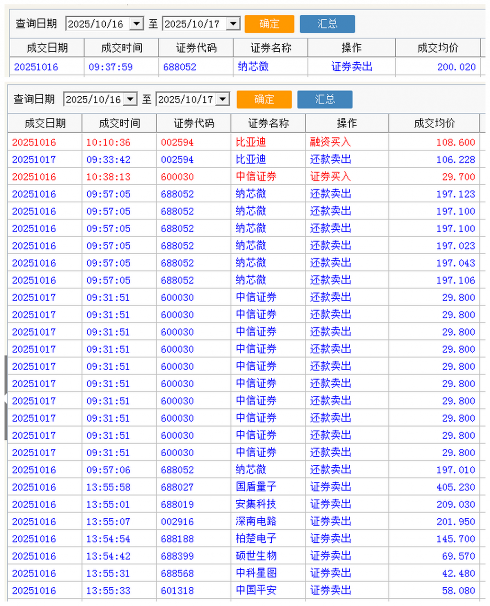Select security code 688188

click(x=177, y=539)
